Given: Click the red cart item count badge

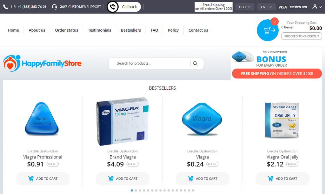Looking at the screenshot, I should click(275, 22).
